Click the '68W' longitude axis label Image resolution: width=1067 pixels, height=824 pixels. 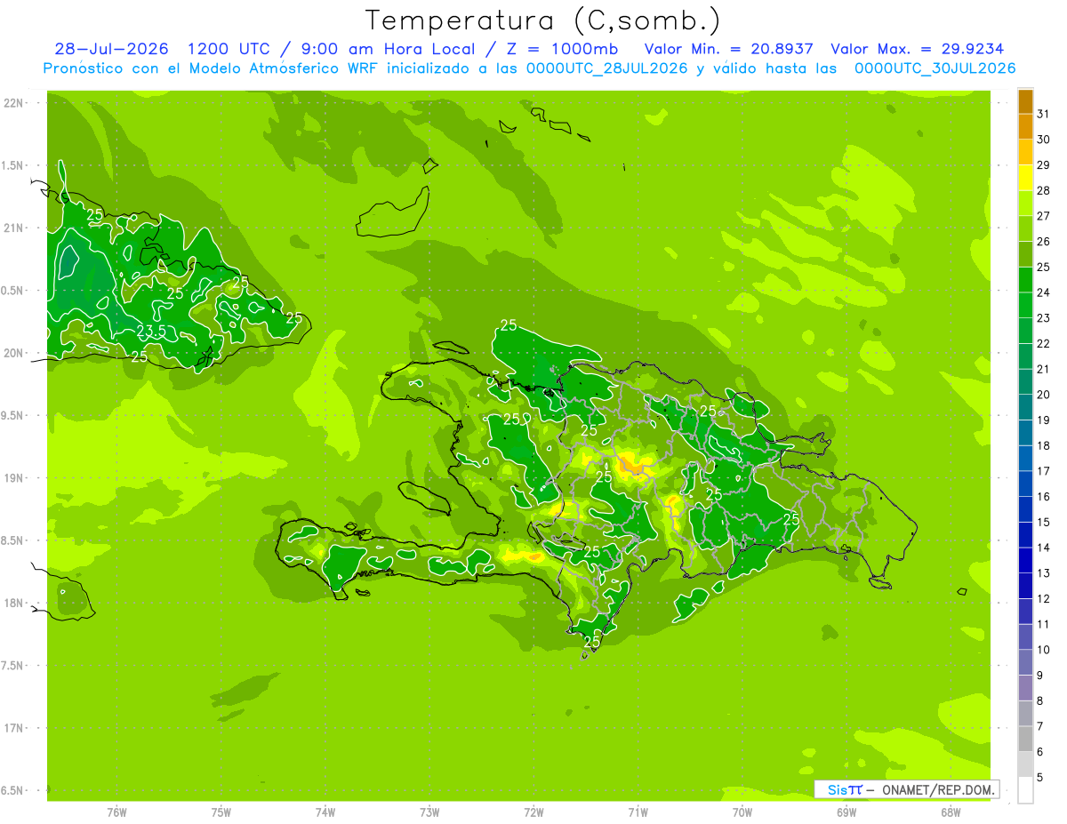pos(951,812)
